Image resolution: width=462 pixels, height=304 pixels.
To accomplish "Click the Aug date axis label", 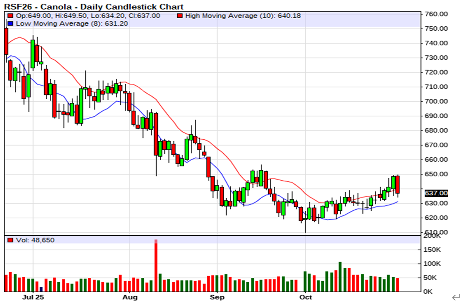I will click(x=130, y=297).
